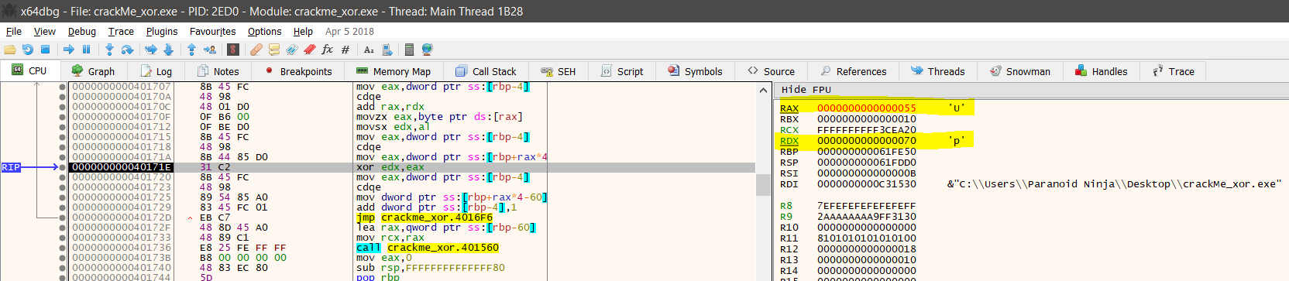The width and height of the screenshot is (1289, 281).
Task: Show variables with the hash icon
Action: pos(345,50)
